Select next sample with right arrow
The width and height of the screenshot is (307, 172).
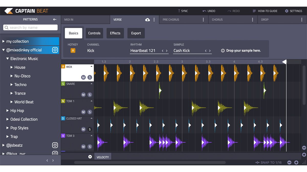(x=210, y=51)
